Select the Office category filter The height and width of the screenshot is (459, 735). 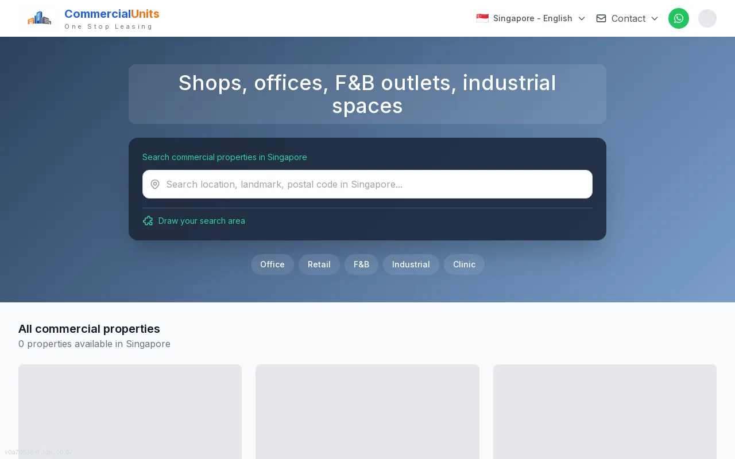coord(272,264)
